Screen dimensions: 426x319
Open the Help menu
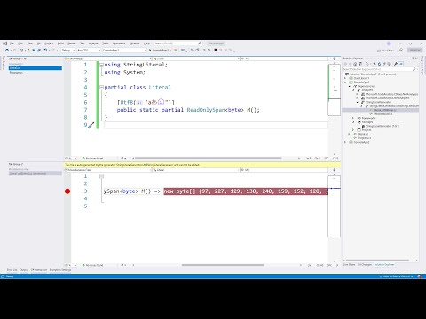click(x=146, y=43)
